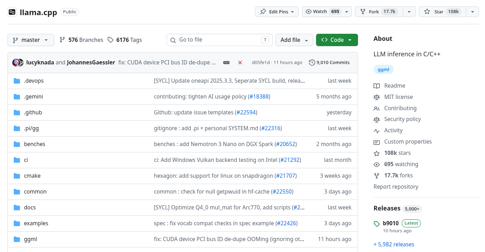Click the Custom properties note icon
Screen dimensions: 485x252
pyautogui.click(x=377, y=142)
